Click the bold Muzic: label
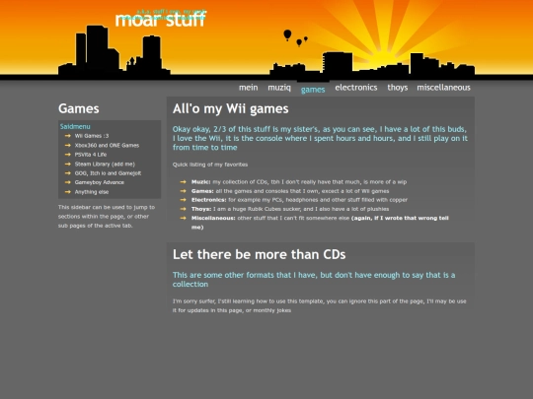 click(201, 182)
